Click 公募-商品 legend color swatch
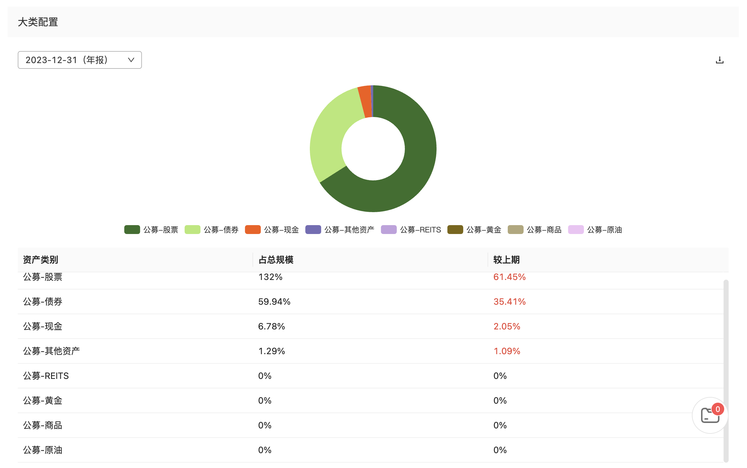 pos(515,230)
